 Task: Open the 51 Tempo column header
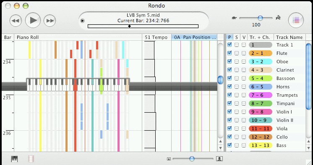click(x=156, y=37)
